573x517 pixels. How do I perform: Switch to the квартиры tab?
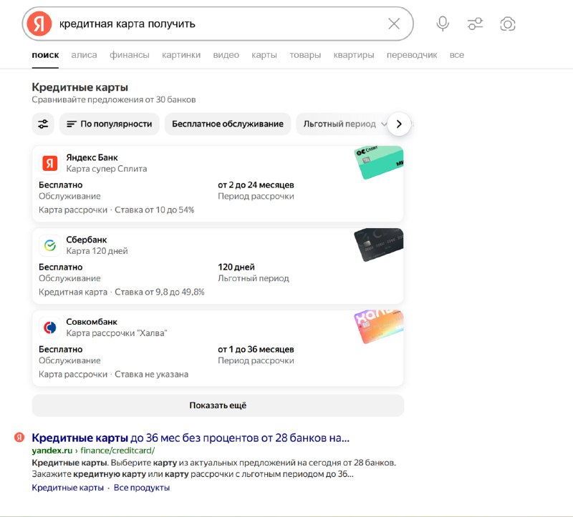click(x=354, y=55)
